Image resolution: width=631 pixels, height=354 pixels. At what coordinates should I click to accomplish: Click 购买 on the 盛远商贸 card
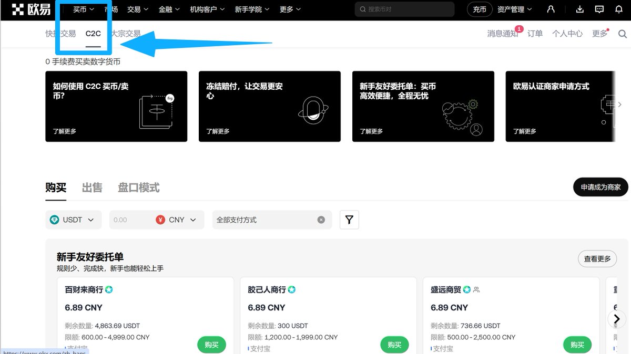577,345
